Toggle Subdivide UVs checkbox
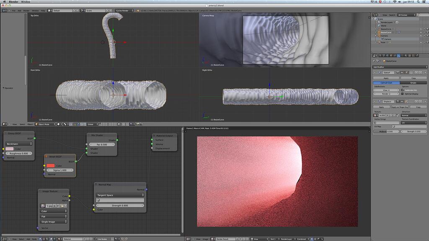 coord(403,90)
